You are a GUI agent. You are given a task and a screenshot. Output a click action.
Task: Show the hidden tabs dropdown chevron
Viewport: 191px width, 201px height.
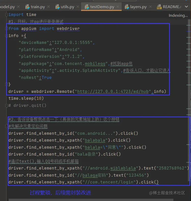[186, 7]
